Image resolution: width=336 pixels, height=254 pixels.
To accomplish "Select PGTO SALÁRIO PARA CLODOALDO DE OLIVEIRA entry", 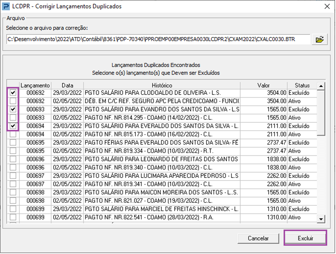I will (x=162, y=93).
